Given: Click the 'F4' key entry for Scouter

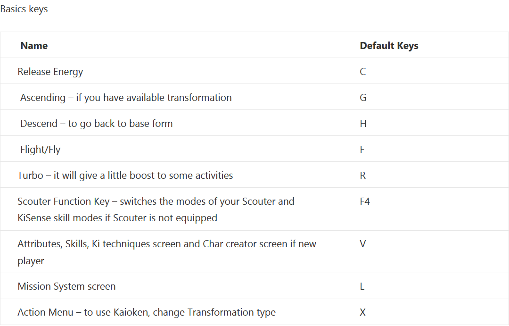Looking at the screenshot, I should click(x=365, y=201).
